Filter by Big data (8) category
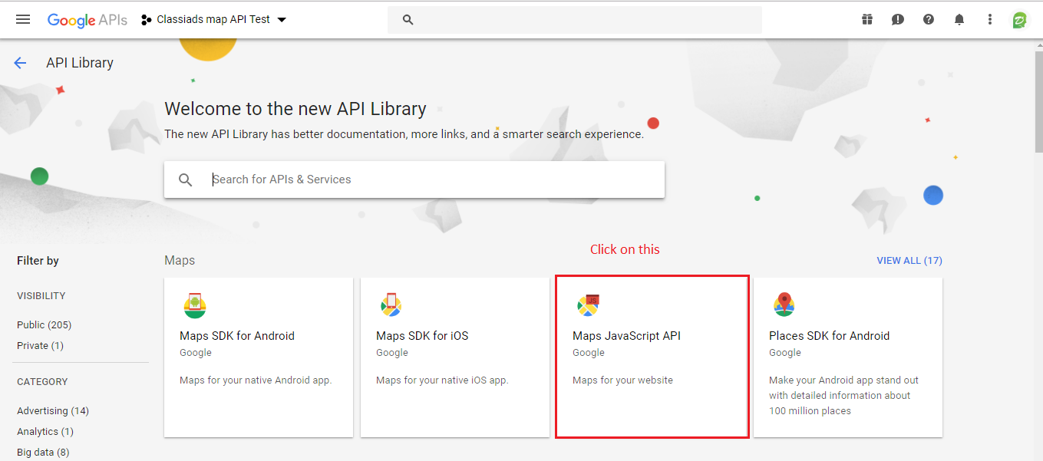Viewport: 1043px width, 461px height. tap(43, 453)
